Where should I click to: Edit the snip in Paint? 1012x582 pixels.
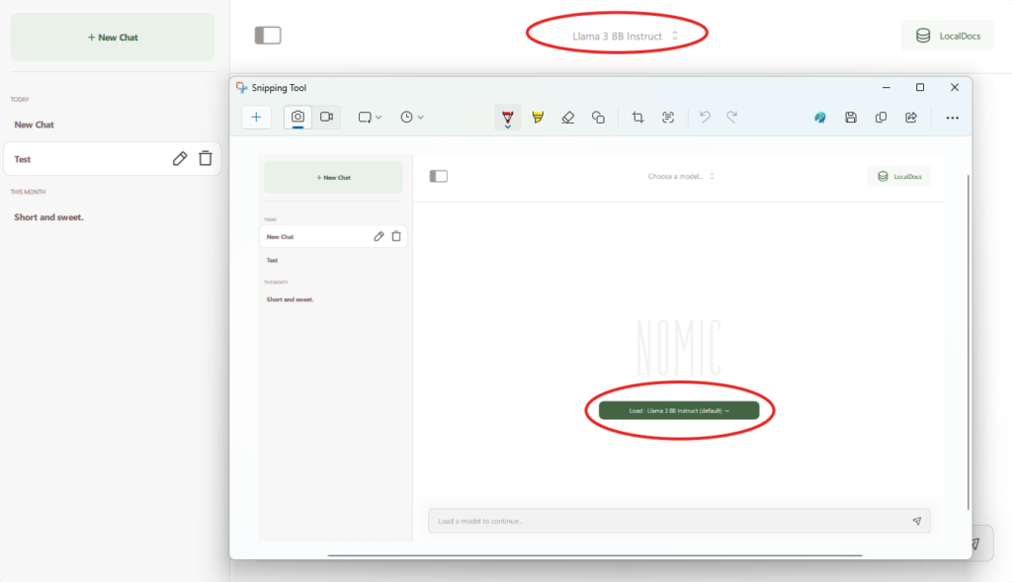tap(819, 118)
